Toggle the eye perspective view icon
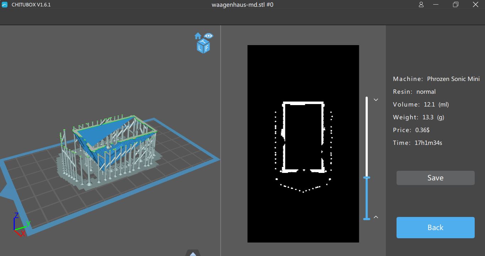The image size is (485, 256). [209, 36]
